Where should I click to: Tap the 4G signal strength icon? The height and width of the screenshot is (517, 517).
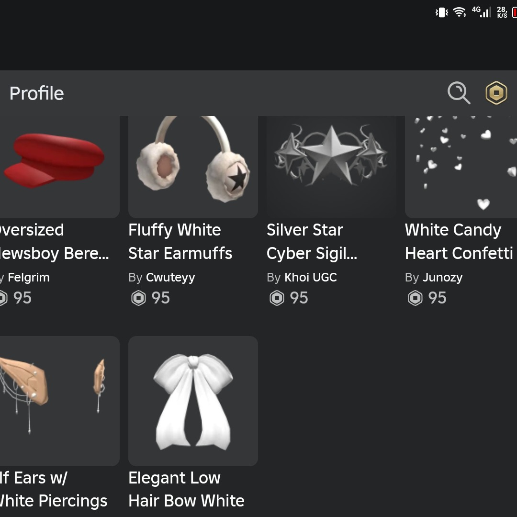482,12
